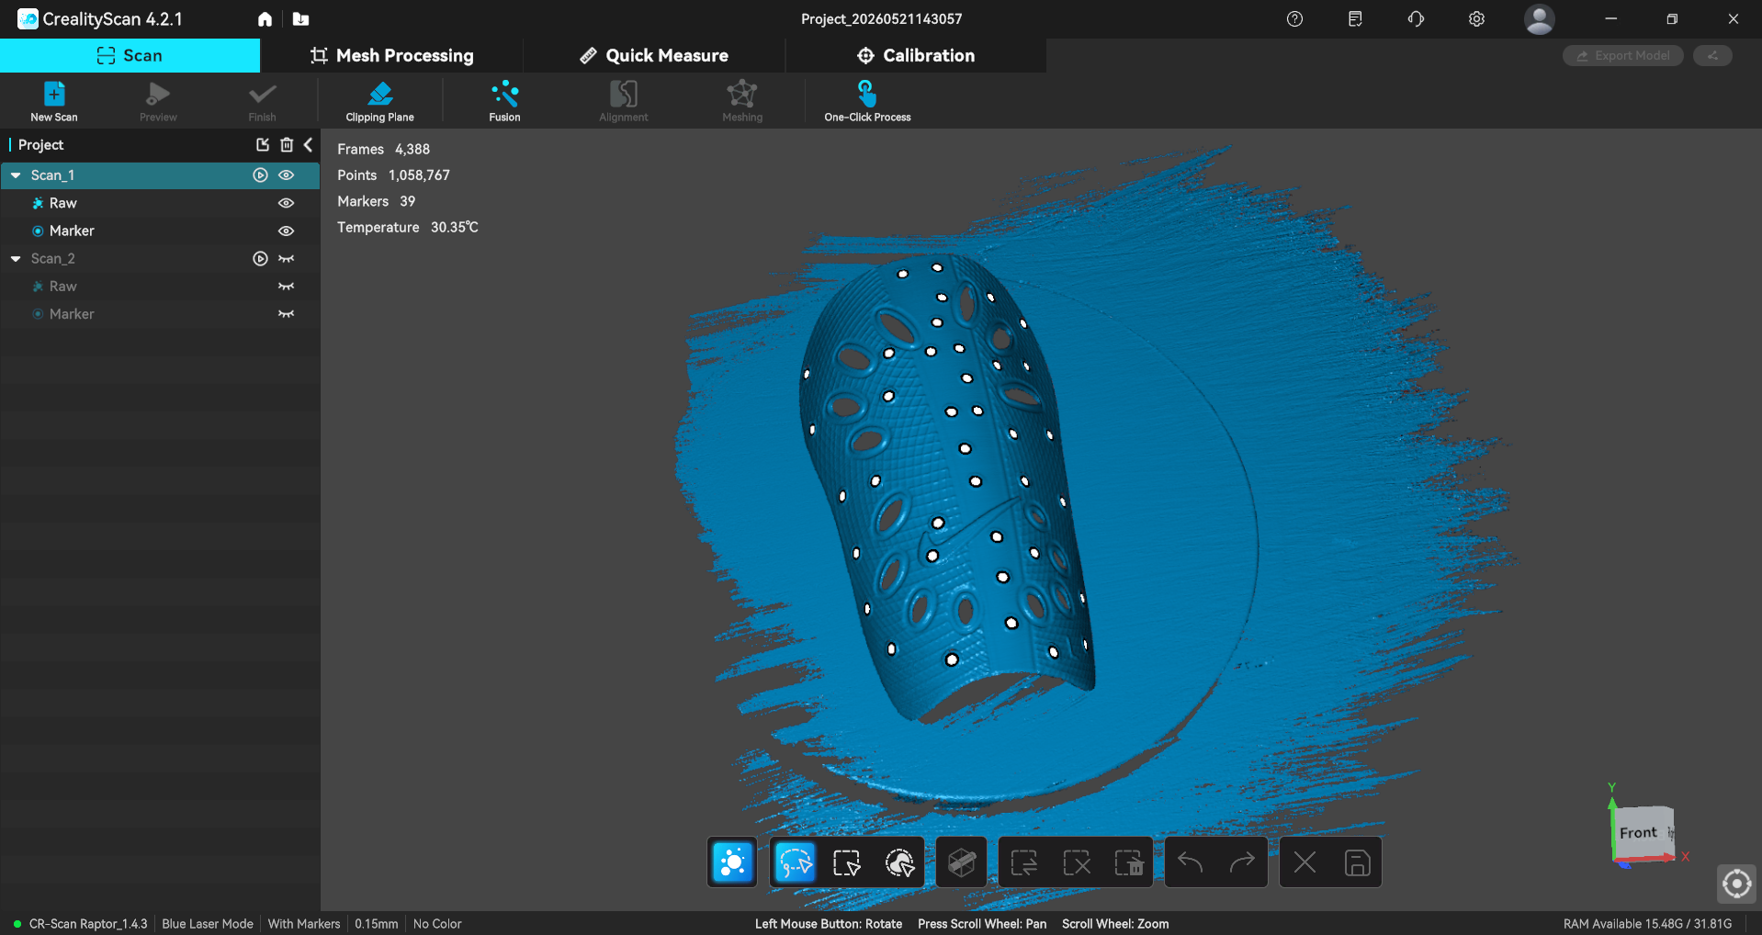This screenshot has height=935, width=1762.
Task: Select Marker under Scan_1
Action: point(160,231)
